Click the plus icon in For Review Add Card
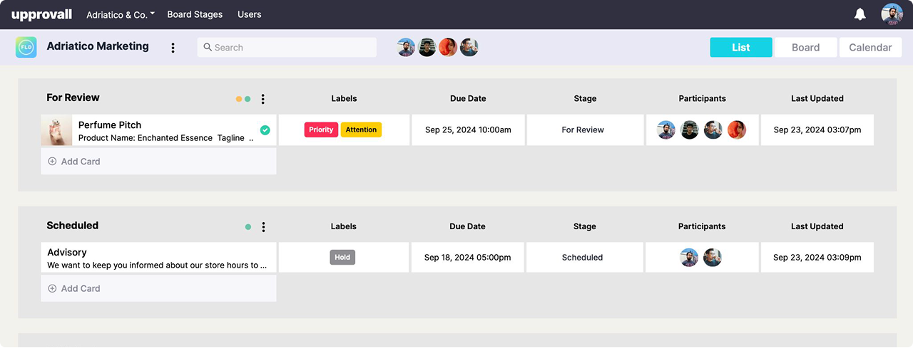This screenshot has height=348, width=913. 52,162
